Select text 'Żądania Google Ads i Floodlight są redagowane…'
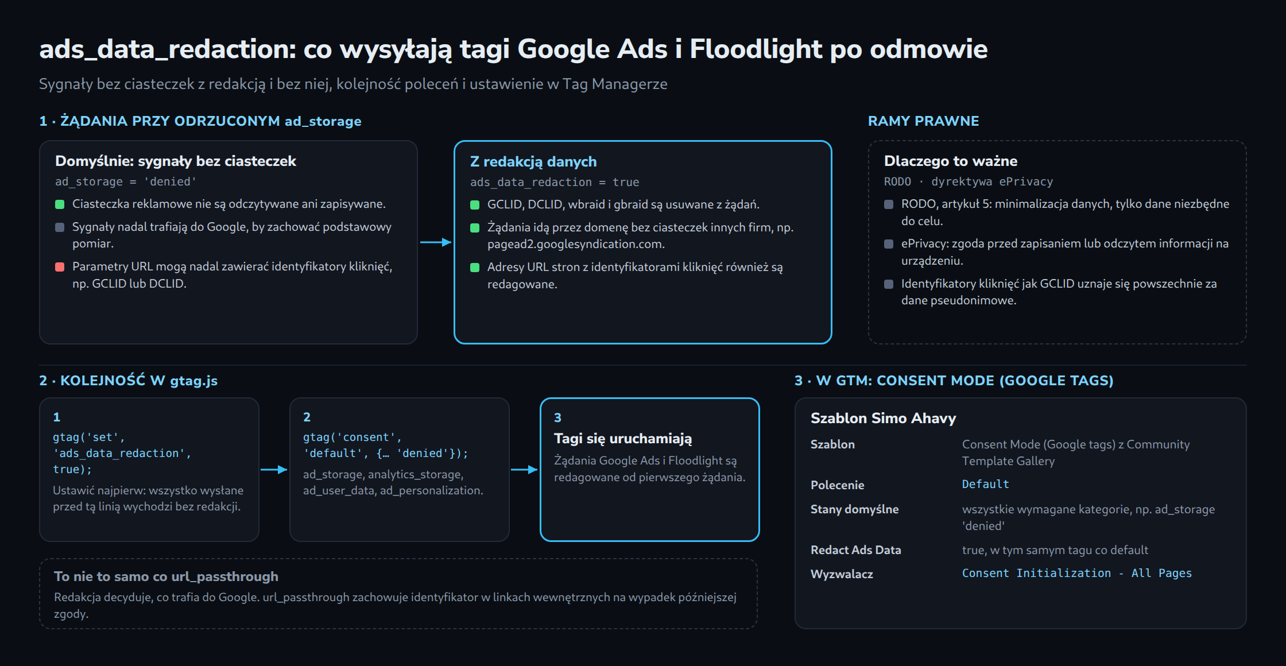 tap(650, 469)
